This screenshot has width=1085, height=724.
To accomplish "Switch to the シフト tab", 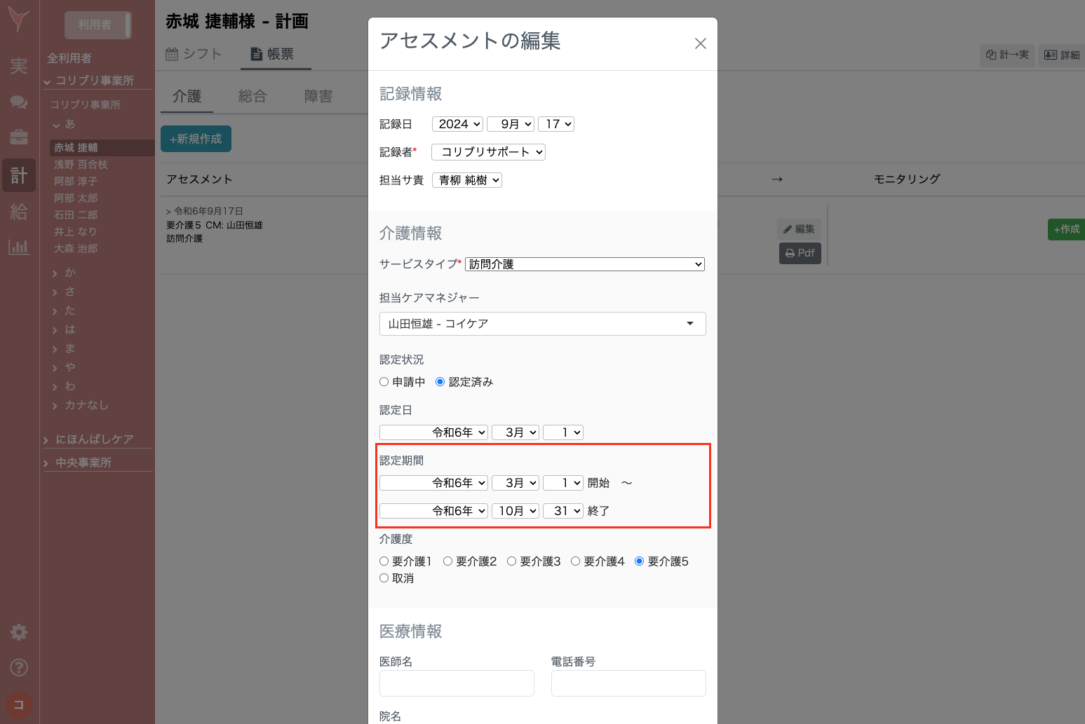I will click(x=194, y=53).
